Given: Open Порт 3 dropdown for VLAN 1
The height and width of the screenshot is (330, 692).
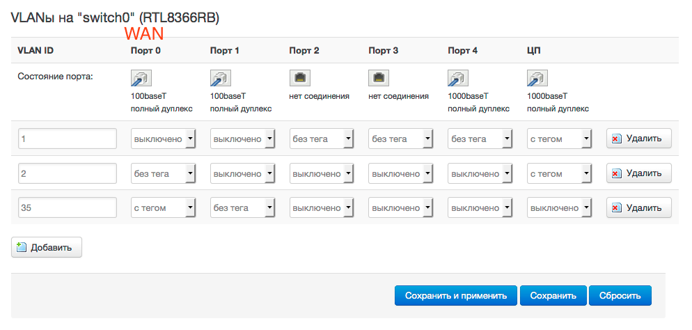Looking at the screenshot, I should coord(401,139).
